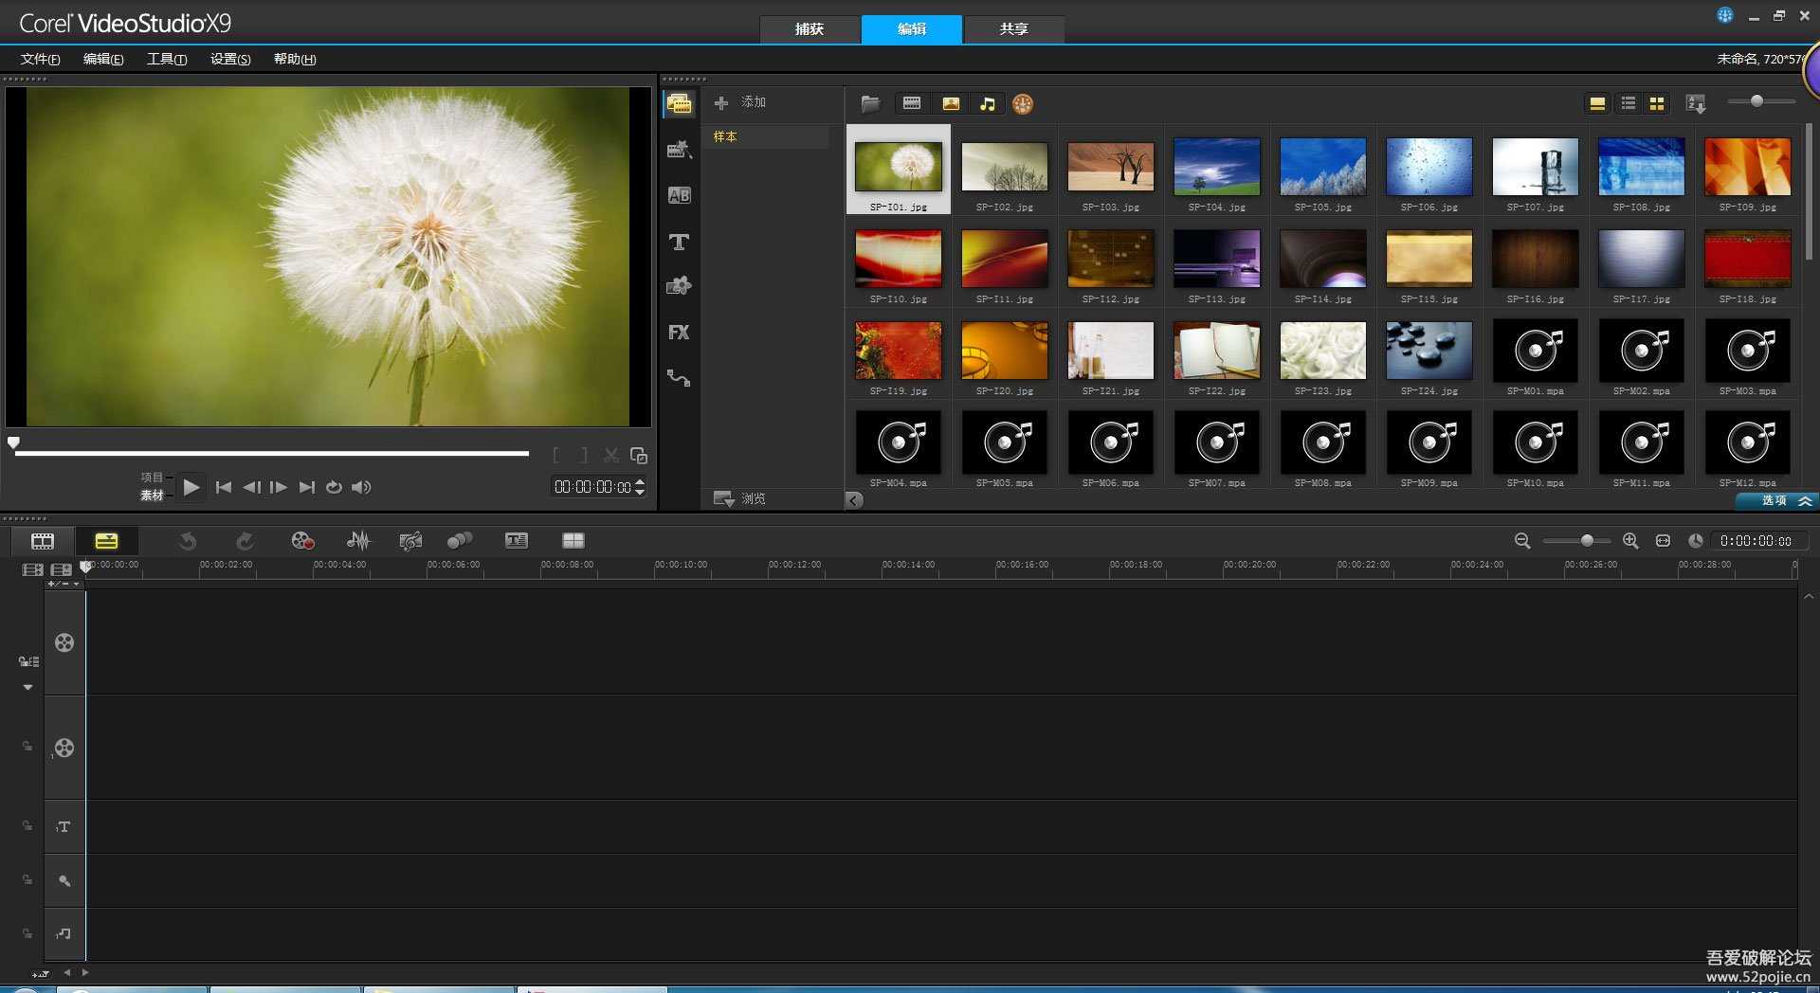The width and height of the screenshot is (1820, 993).
Task: Toggle showing photos in the library
Action: [x=951, y=103]
